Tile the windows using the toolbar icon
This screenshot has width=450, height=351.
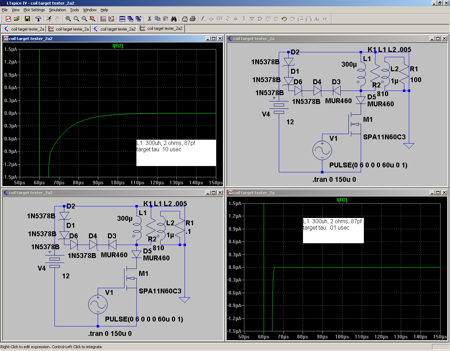coord(122,19)
